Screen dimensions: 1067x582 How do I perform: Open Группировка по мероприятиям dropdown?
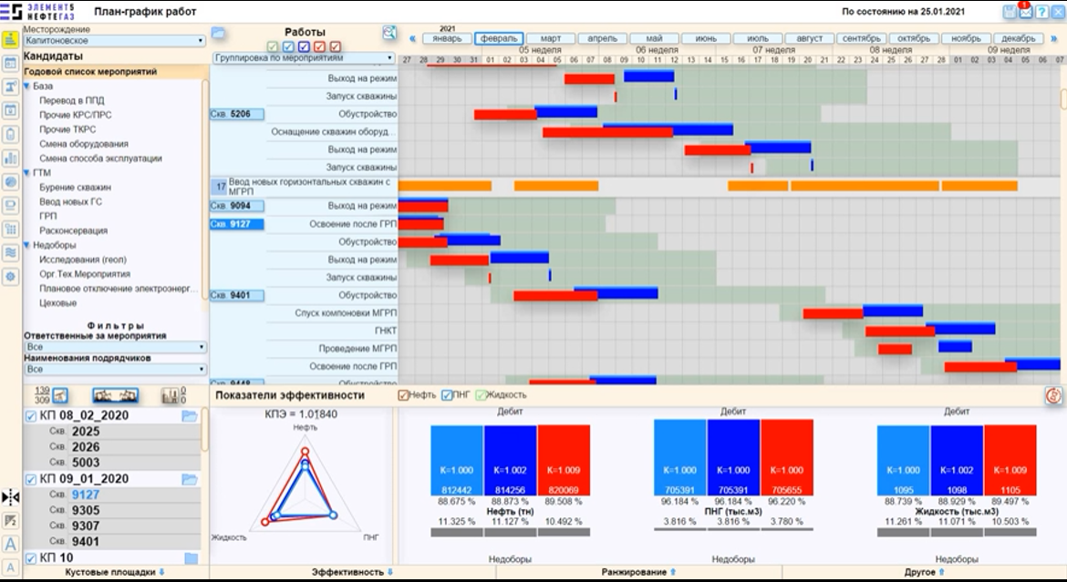pos(304,57)
